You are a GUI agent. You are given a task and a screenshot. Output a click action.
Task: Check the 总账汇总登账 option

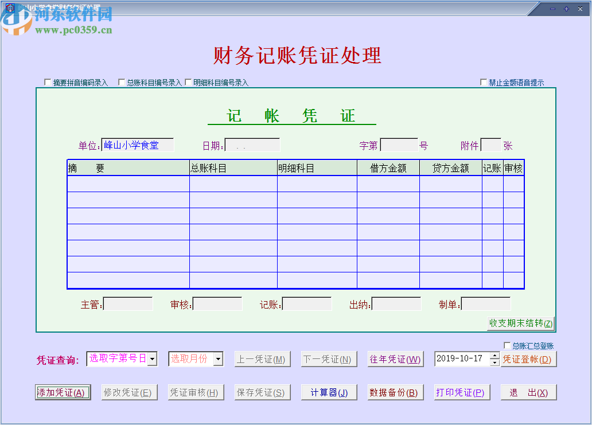[x=507, y=345]
